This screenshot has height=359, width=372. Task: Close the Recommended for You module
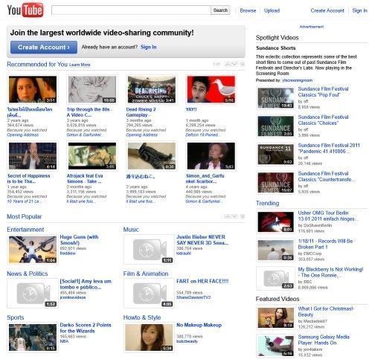click(x=243, y=64)
